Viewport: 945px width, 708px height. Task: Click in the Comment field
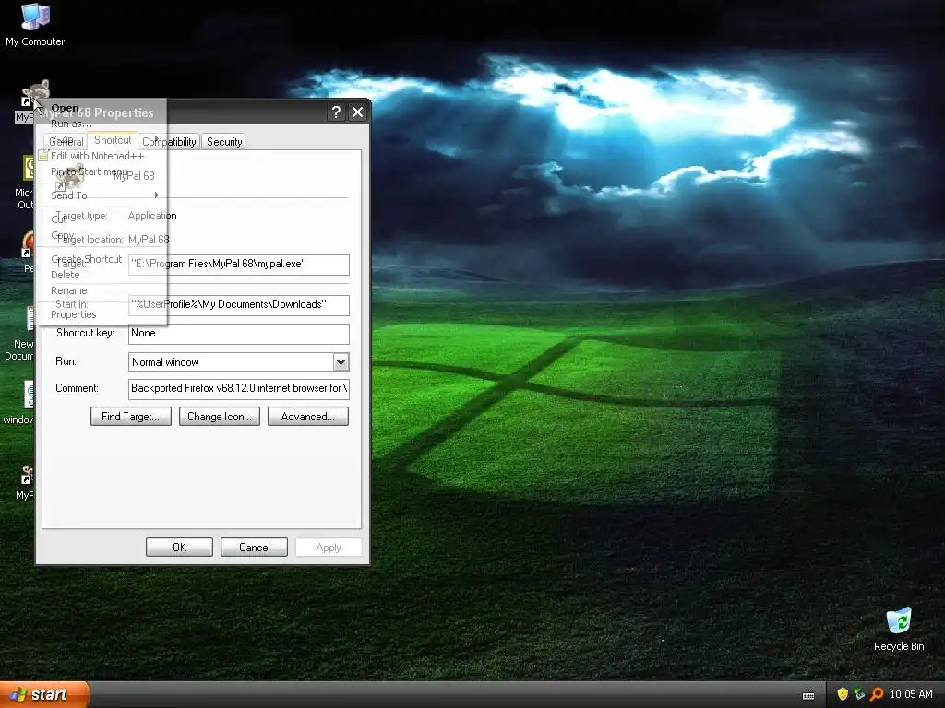click(x=239, y=388)
